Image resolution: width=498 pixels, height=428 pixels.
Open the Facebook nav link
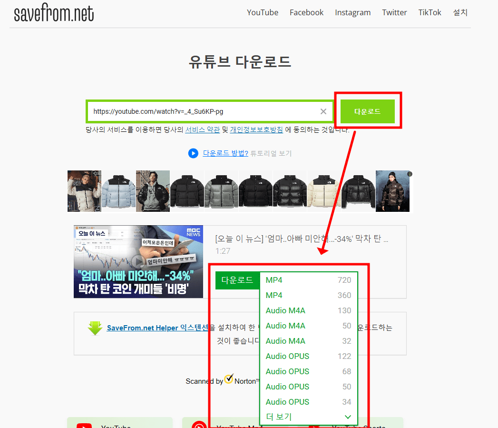(306, 12)
